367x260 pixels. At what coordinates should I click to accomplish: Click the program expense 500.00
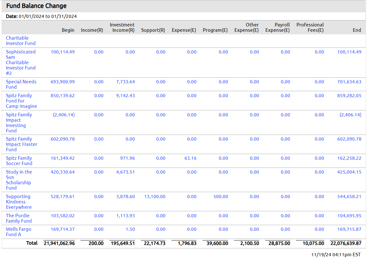click(x=221, y=196)
